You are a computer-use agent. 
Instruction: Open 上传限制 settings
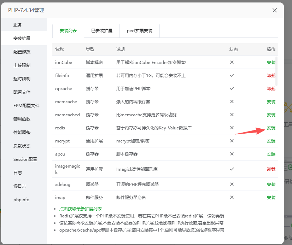tap(24, 65)
